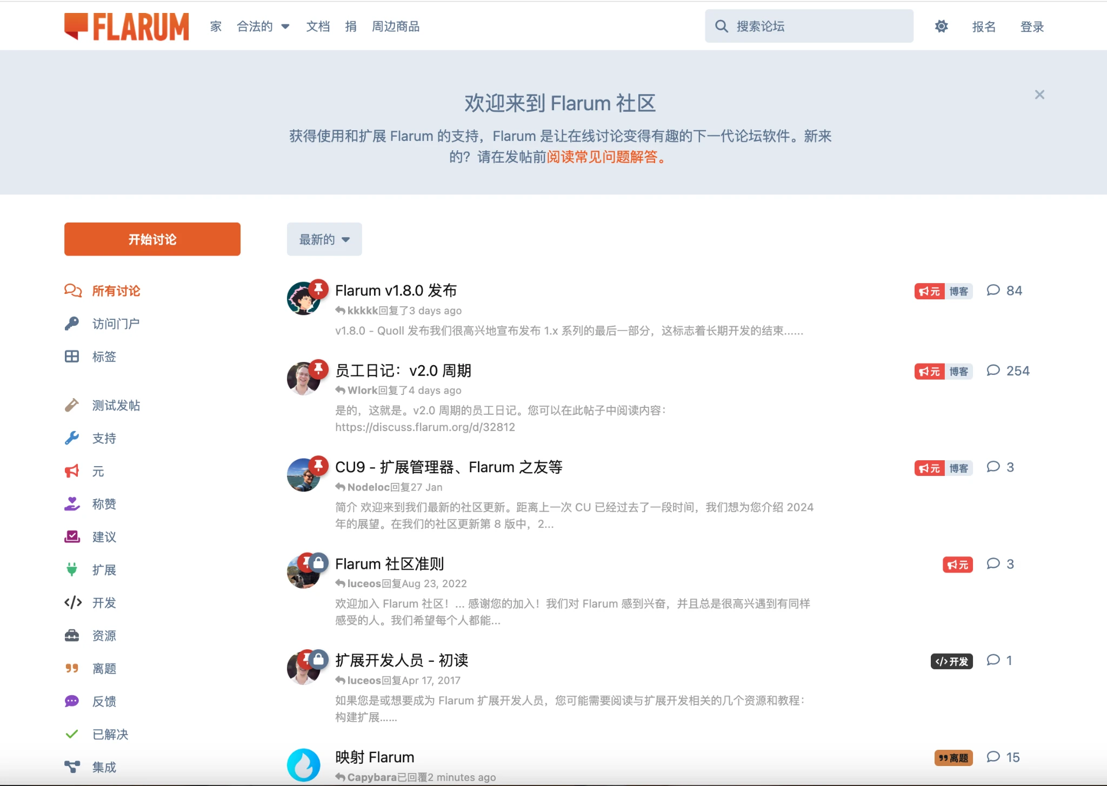Select the wrench icon for 支持
Viewport: 1107px width, 786px height.
(72, 438)
